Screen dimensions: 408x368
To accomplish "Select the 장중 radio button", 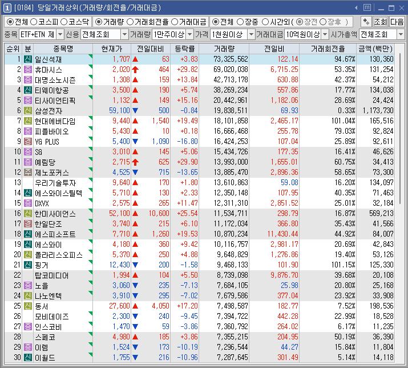I will pyautogui.click(x=240, y=22).
